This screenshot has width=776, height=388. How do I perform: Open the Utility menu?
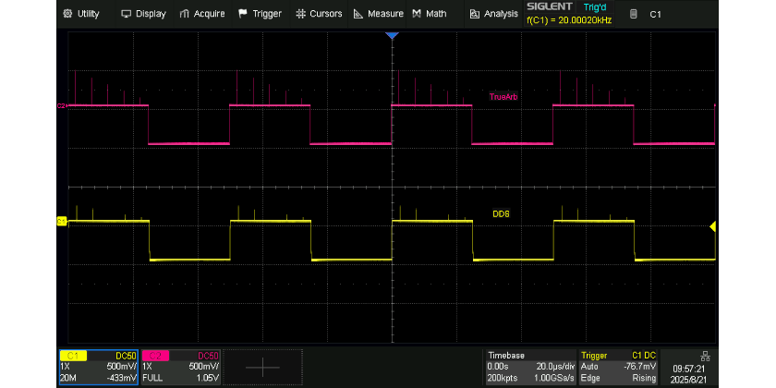click(81, 14)
